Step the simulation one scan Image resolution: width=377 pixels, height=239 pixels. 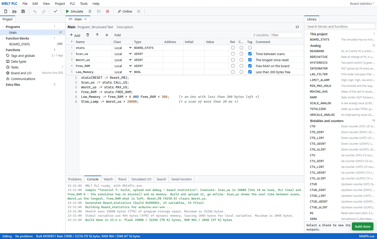tap(99, 11)
